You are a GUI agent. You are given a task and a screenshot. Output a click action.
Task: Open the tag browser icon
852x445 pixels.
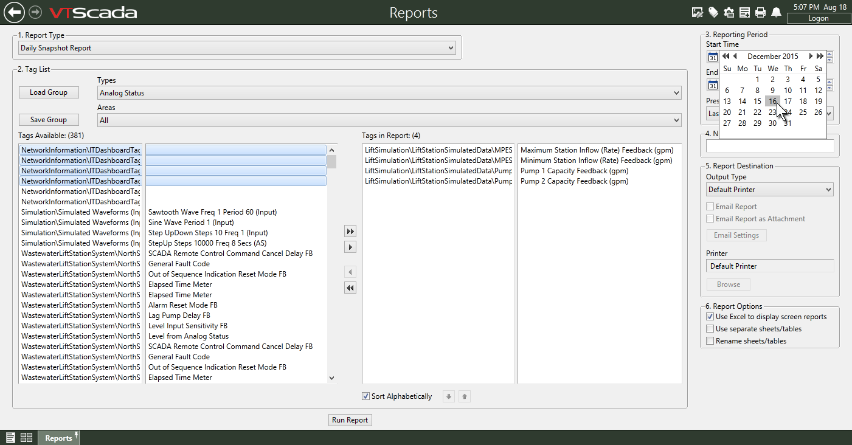coord(713,12)
